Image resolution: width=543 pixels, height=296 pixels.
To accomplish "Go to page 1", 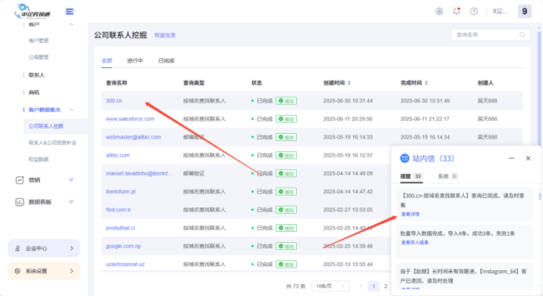I will pyautogui.click(x=373, y=286).
